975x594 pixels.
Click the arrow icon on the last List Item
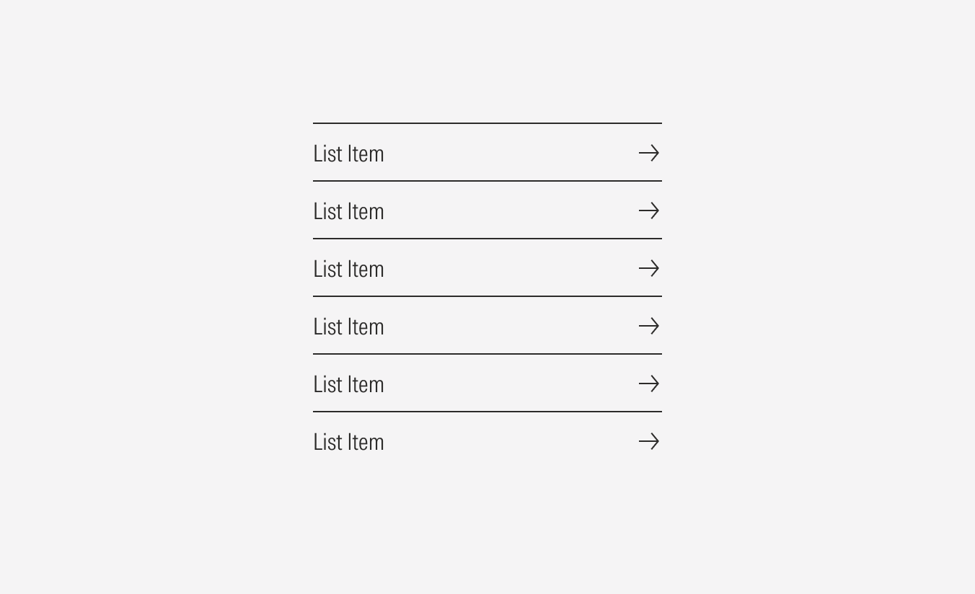coord(649,442)
